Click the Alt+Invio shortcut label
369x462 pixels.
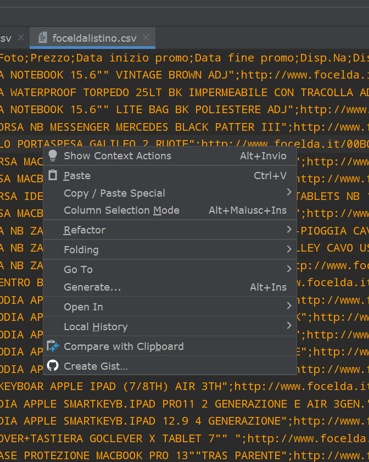(263, 155)
